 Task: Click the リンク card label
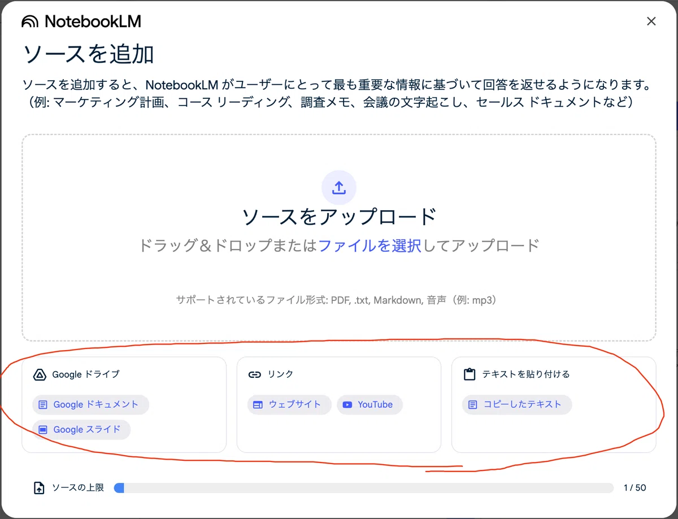tap(280, 374)
